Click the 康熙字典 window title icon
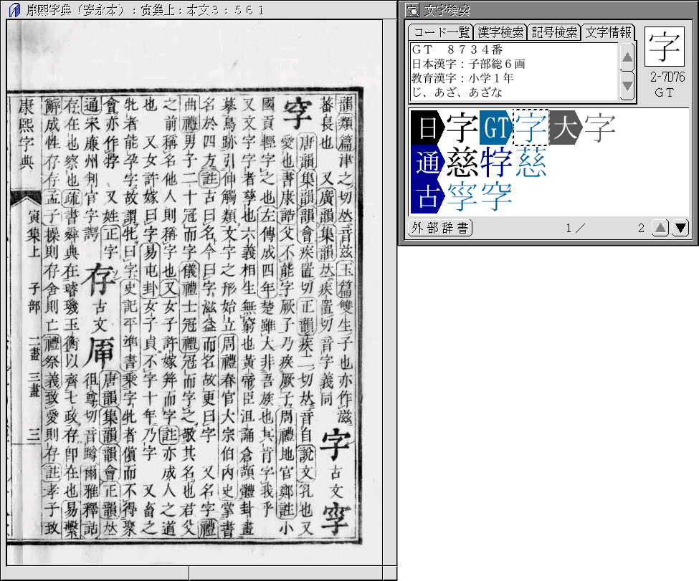Image resolution: width=699 pixels, height=581 pixels. pos(13,9)
